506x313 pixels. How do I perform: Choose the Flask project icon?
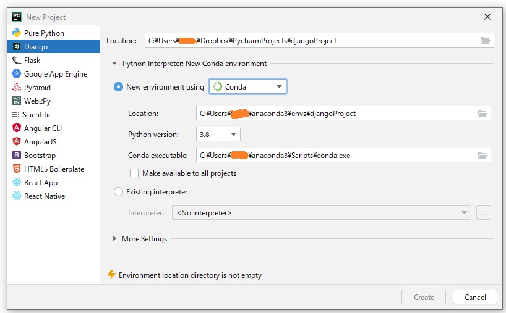[x=17, y=61]
